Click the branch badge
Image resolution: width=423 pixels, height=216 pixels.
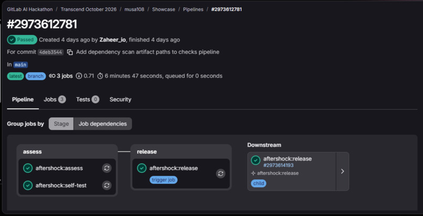[36, 76]
